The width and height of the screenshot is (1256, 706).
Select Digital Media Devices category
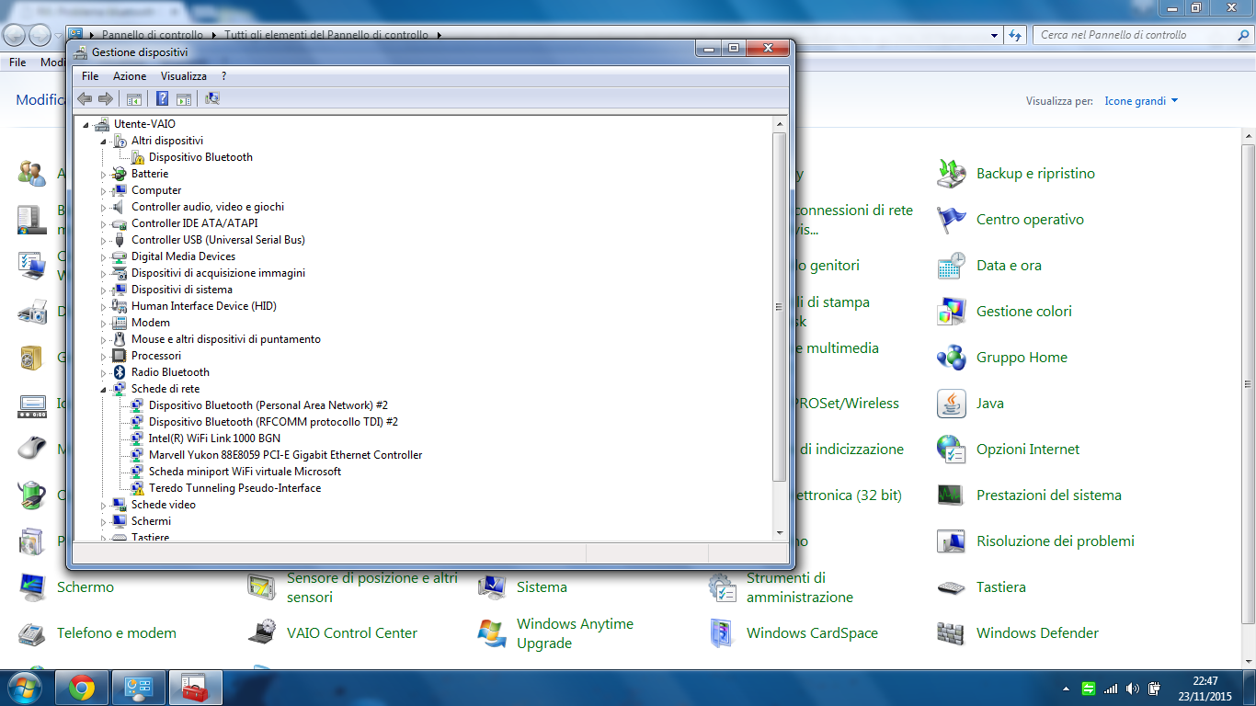coord(183,256)
